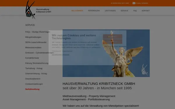The image size is (175, 109).
Task: Open the FAQ menu item
Action: [135, 11]
